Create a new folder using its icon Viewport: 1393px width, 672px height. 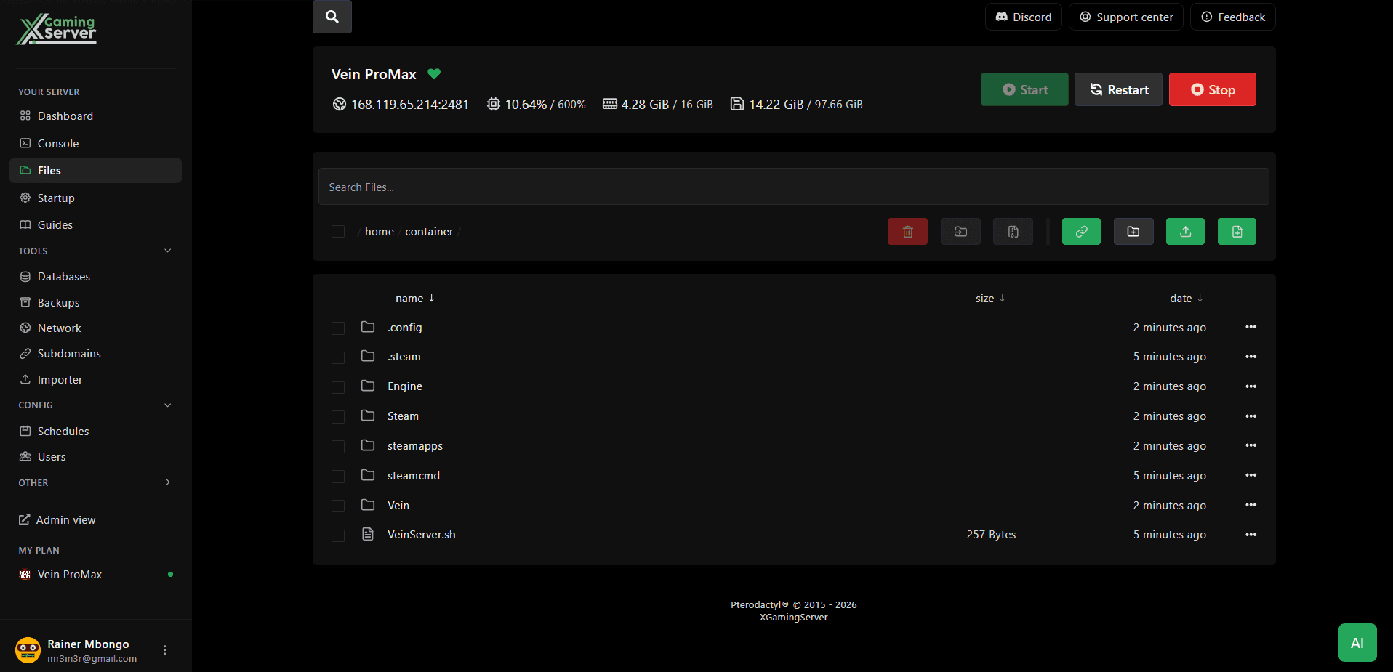(x=1133, y=231)
